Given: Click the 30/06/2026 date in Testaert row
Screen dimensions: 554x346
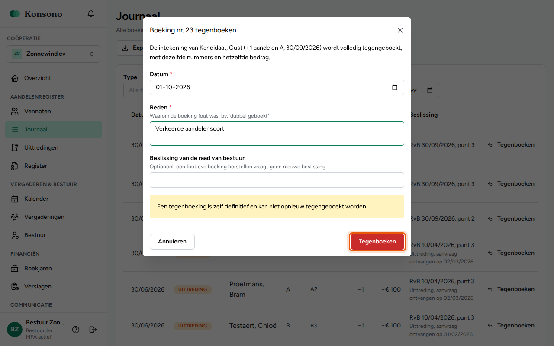Looking at the screenshot, I should pyautogui.click(x=148, y=326).
